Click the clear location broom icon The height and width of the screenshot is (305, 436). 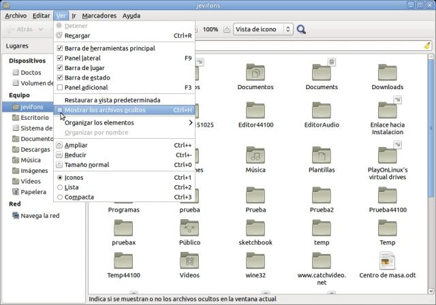(426, 46)
